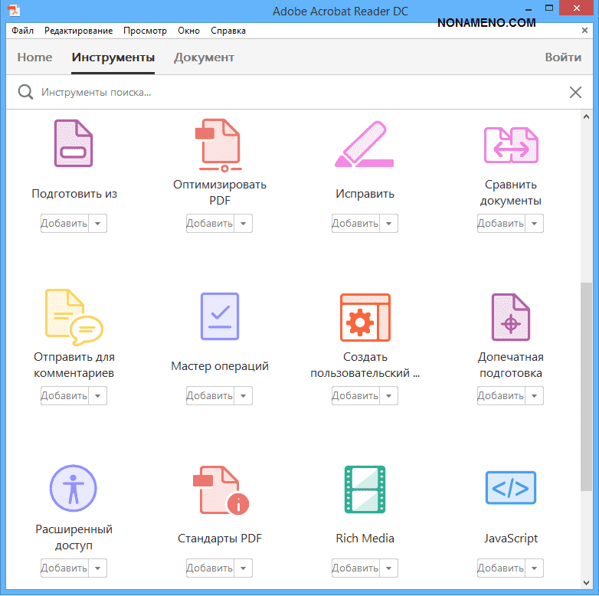The width and height of the screenshot is (599, 596).
Task: Select the Отправить для комментариев icon
Action: tap(74, 316)
